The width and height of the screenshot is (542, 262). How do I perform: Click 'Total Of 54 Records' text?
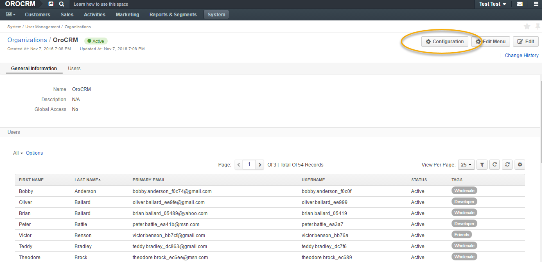(x=302, y=165)
